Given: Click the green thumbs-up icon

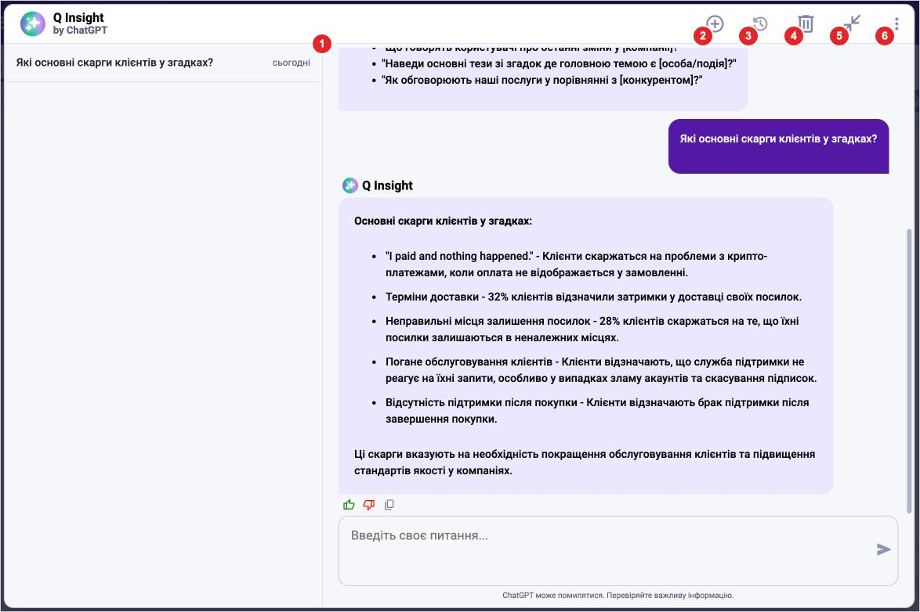Looking at the screenshot, I should pyautogui.click(x=349, y=505).
